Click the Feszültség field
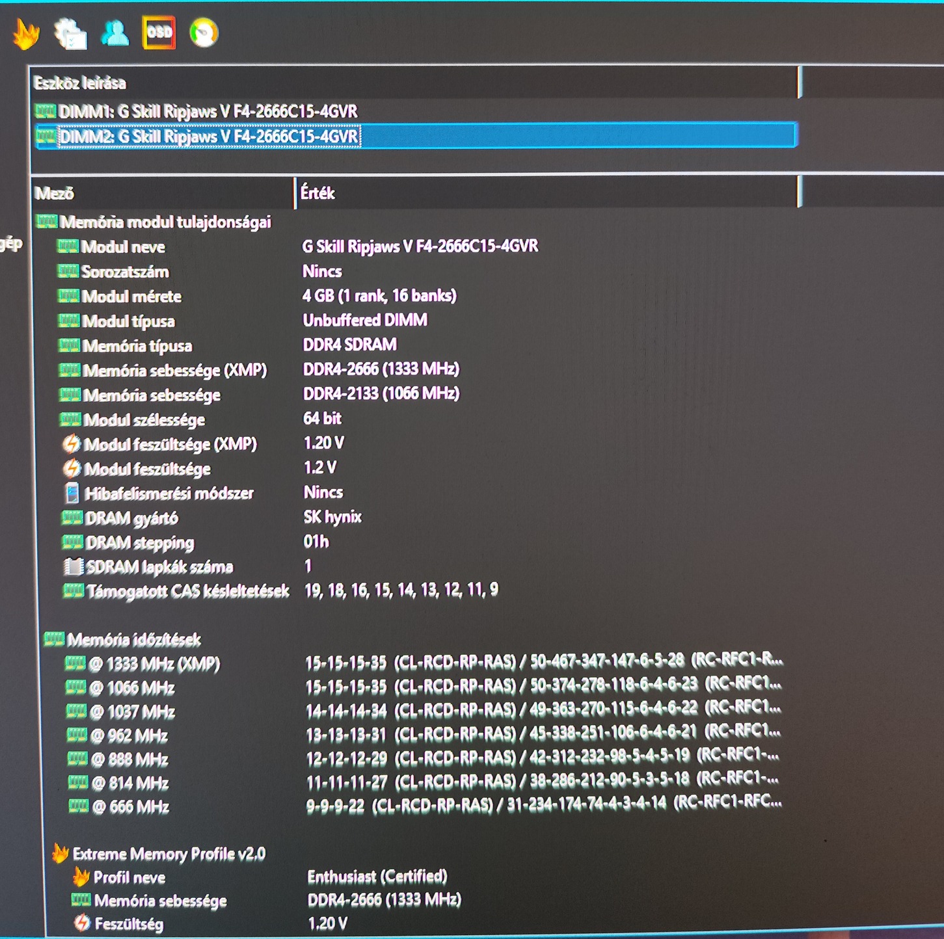This screenshot has width=944, height=939. (x=119, y=924)
